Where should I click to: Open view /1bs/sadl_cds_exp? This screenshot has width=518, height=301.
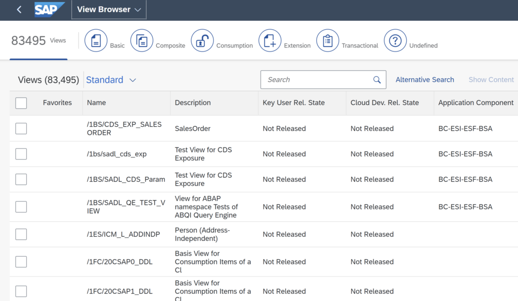point(117,154)
